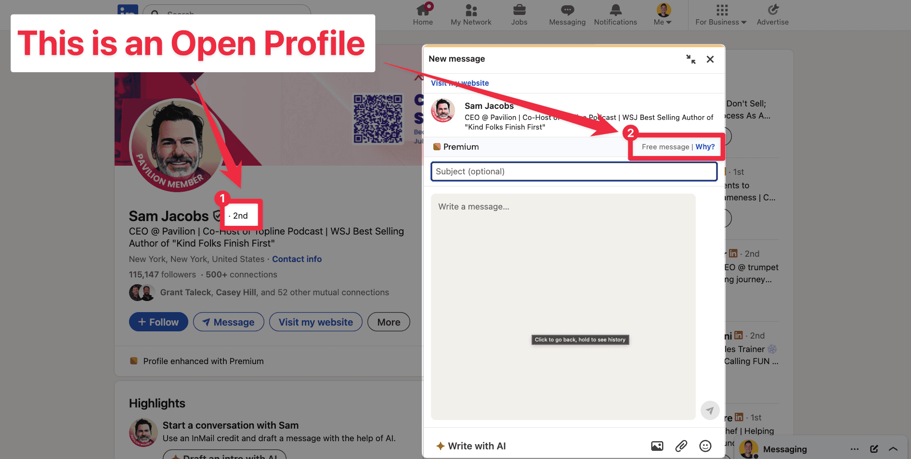Open the Notifications bell
Screen dimensions: 911x459
click(x=615, y=10)
